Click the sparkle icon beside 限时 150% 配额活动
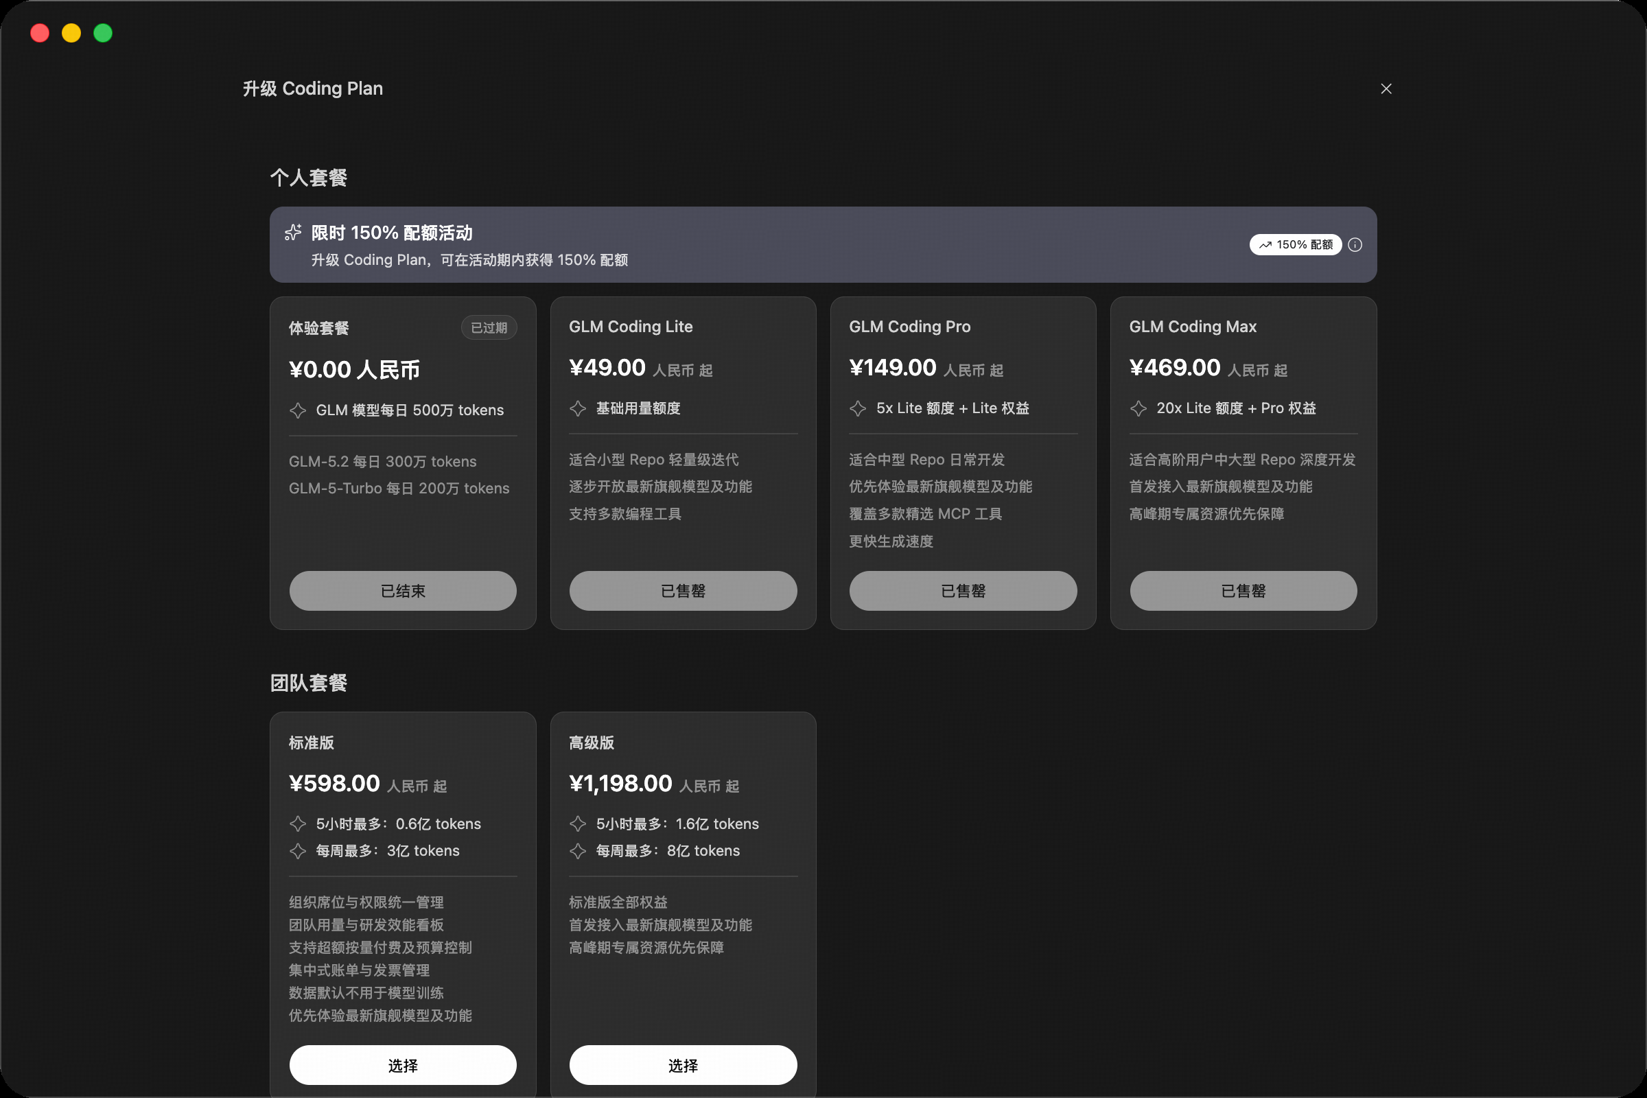 pos(294,233)
